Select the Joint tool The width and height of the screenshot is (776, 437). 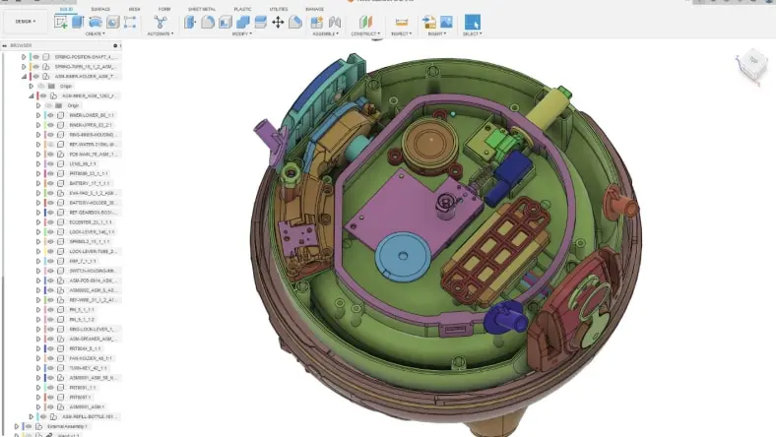pyautogui.click(x=335, y=22)
